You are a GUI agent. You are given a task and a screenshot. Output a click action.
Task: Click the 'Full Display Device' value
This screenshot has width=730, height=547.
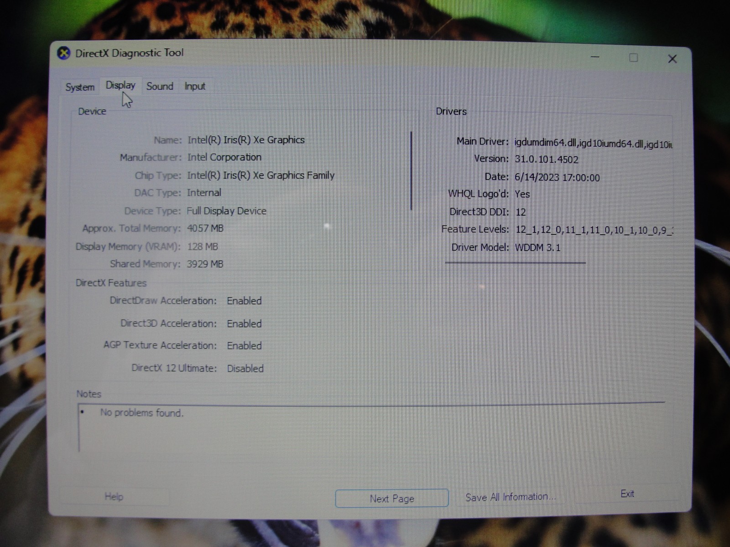click(226, 211)
